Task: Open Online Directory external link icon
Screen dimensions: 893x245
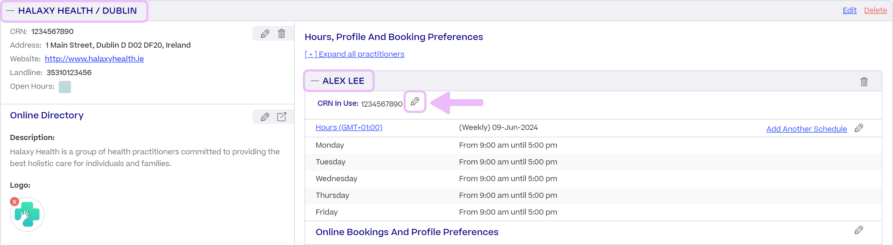Action: pyautogui.click(x=282, y=117)
